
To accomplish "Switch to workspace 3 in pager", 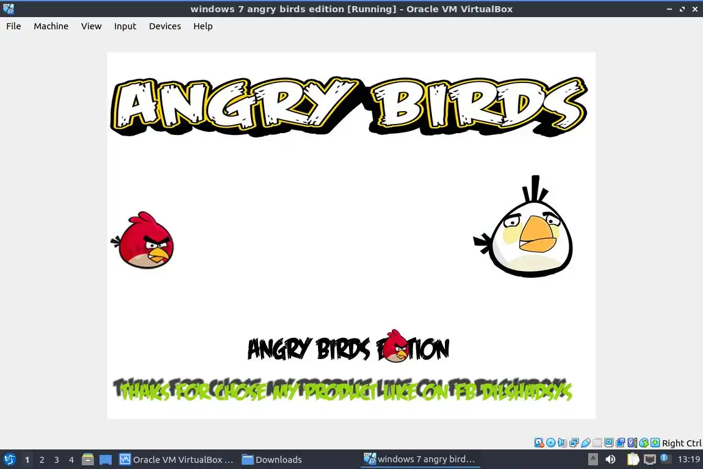I will pyautogui.click(x=57, y=460).
